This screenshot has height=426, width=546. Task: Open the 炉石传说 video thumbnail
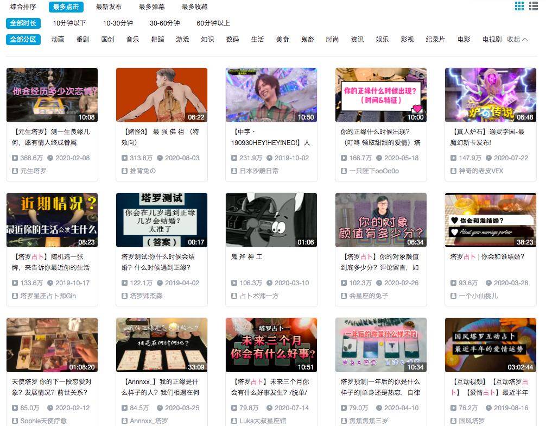[x=490, y=95]
